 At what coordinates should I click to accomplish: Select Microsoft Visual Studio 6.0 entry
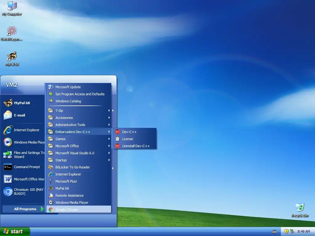point(79,153)
